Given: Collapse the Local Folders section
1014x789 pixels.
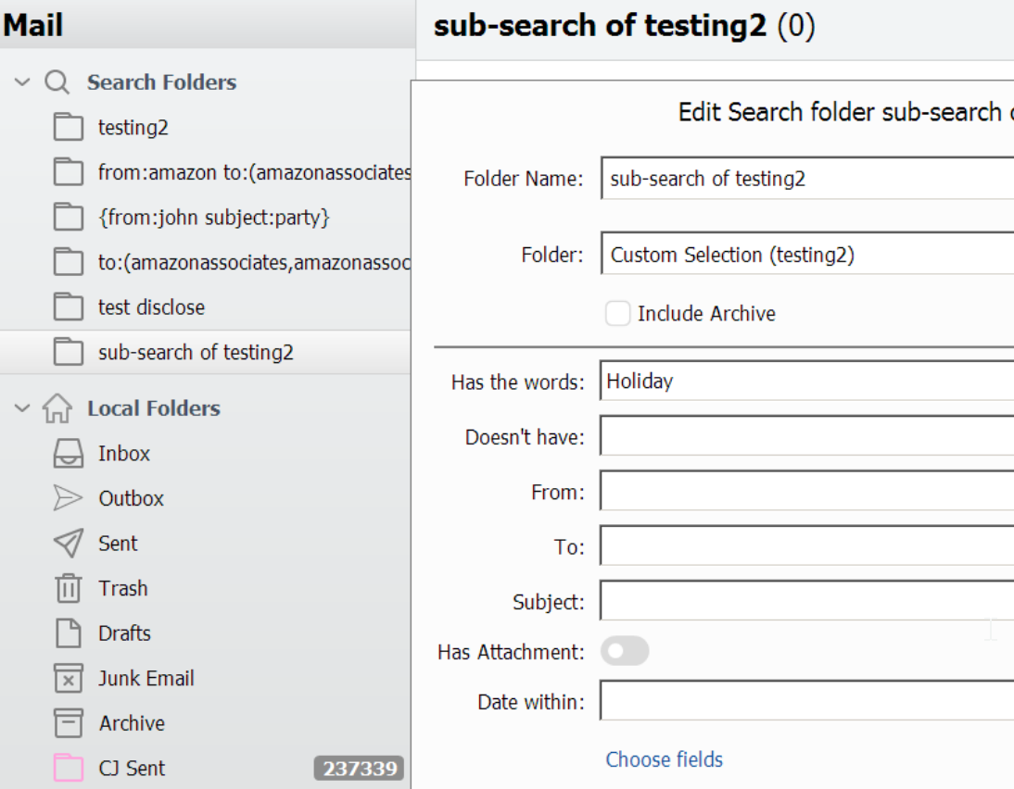Looking at the screenshot, I should [22, 408].
